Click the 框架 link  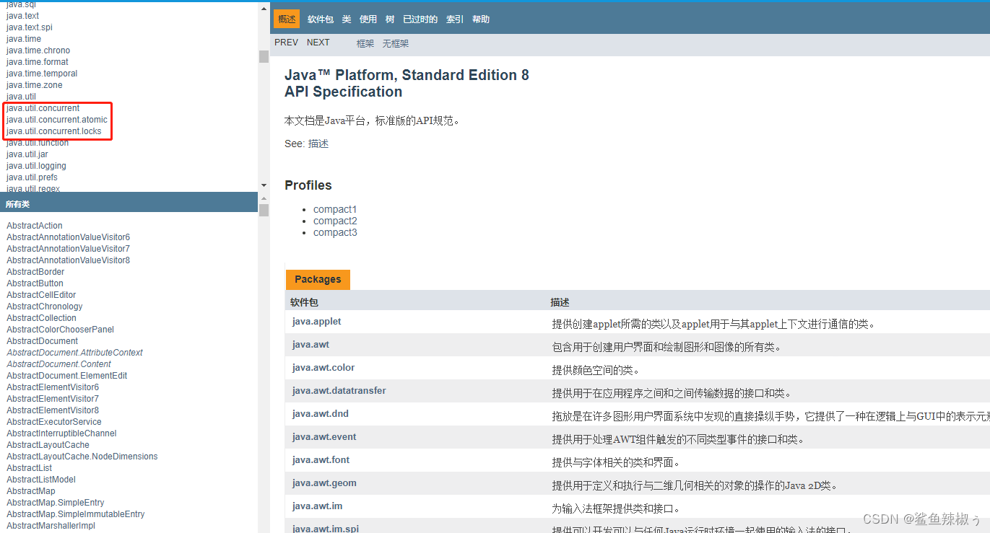(365, 43)
